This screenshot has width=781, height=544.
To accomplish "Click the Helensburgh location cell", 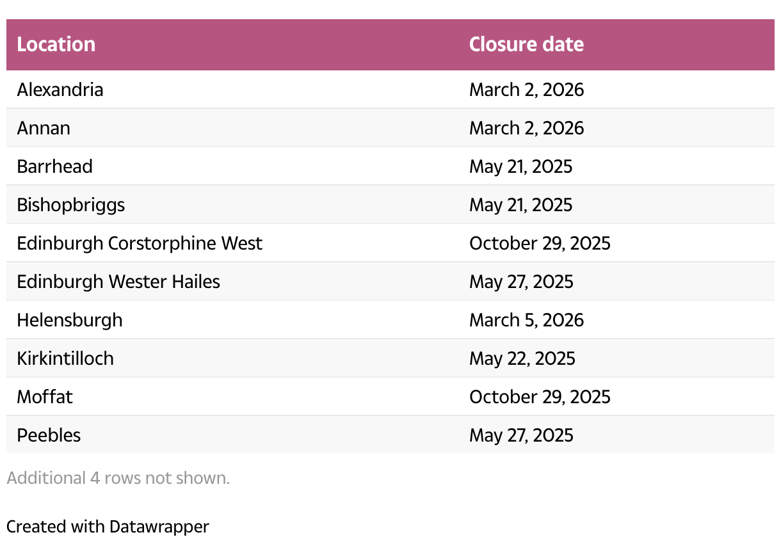I will (70, 319).
